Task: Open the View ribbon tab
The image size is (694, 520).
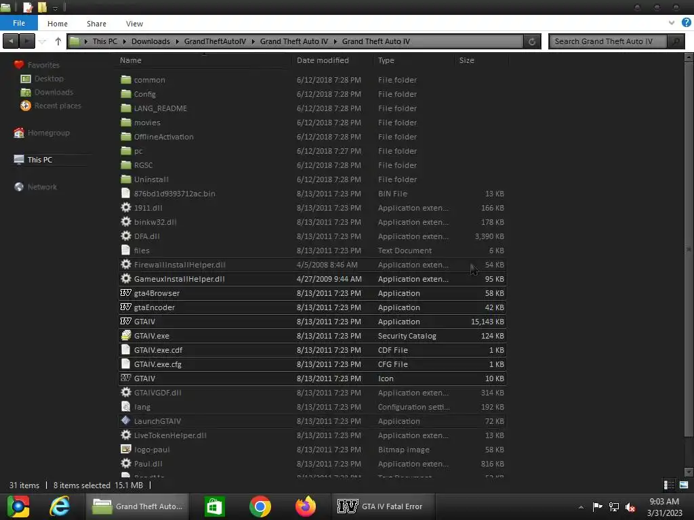Action: click(134, 24)
